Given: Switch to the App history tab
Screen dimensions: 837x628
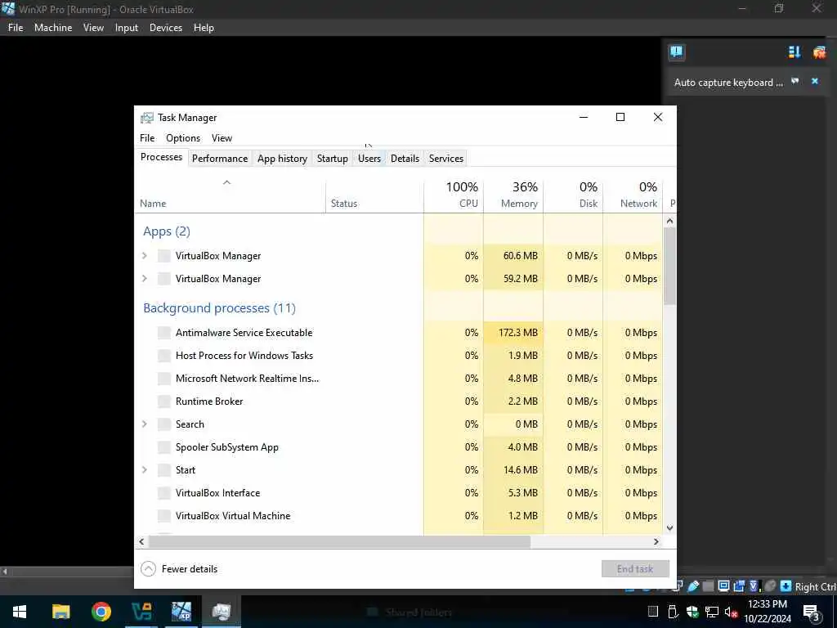Looking at the screenshot, I should [282, 159].
